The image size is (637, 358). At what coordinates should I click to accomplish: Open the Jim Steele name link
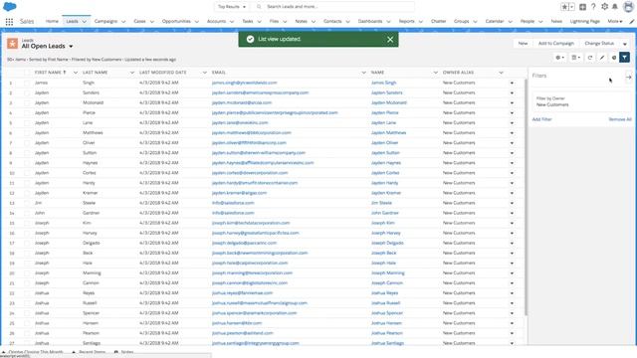click(x=381, y=203)
